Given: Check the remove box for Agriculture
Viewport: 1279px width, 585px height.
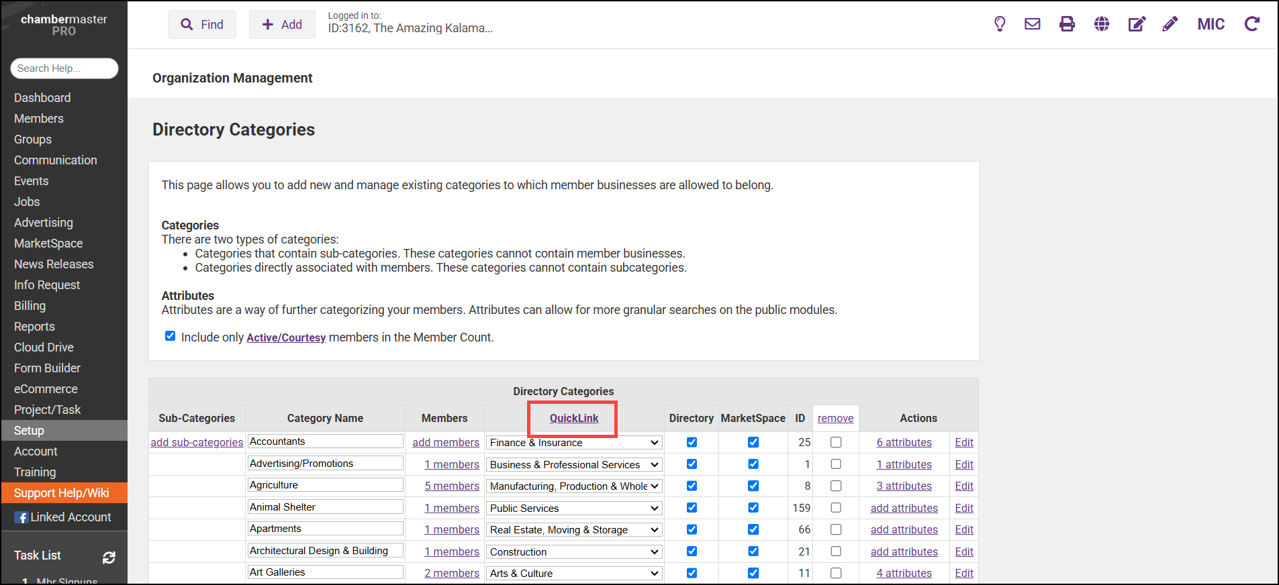Looking at the screenshot, I should click(x=836, y=486).
